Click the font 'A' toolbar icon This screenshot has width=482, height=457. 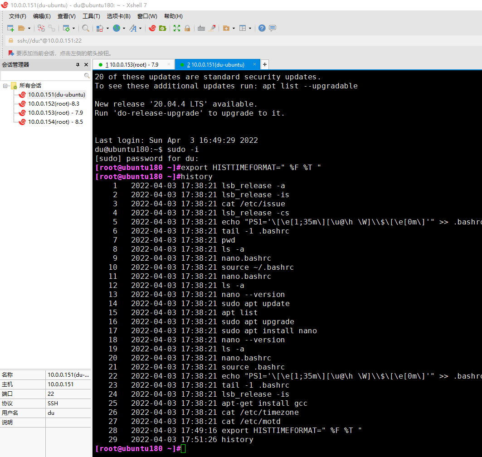click(x=133, y=28)
